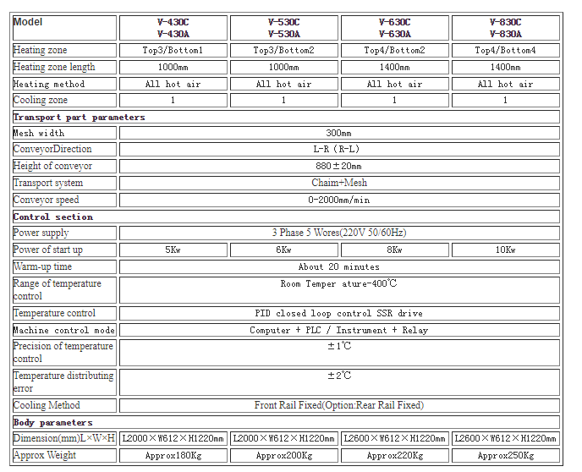Image resolution: width=582 pixels, height=472 pixels.
Task: Click the "0-2000mm/min" conveyor speed value
Action: click(x=338, y=200)
